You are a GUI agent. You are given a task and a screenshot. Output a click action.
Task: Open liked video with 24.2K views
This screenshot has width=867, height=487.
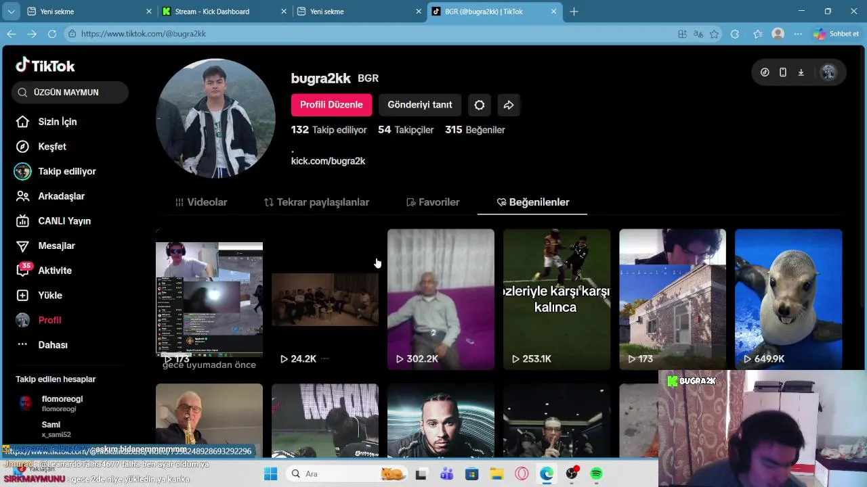(325, 300)
